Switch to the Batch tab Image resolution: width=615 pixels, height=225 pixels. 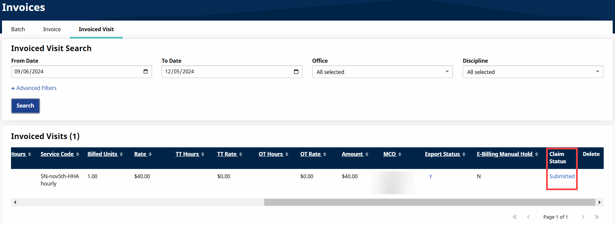point(18,29)
